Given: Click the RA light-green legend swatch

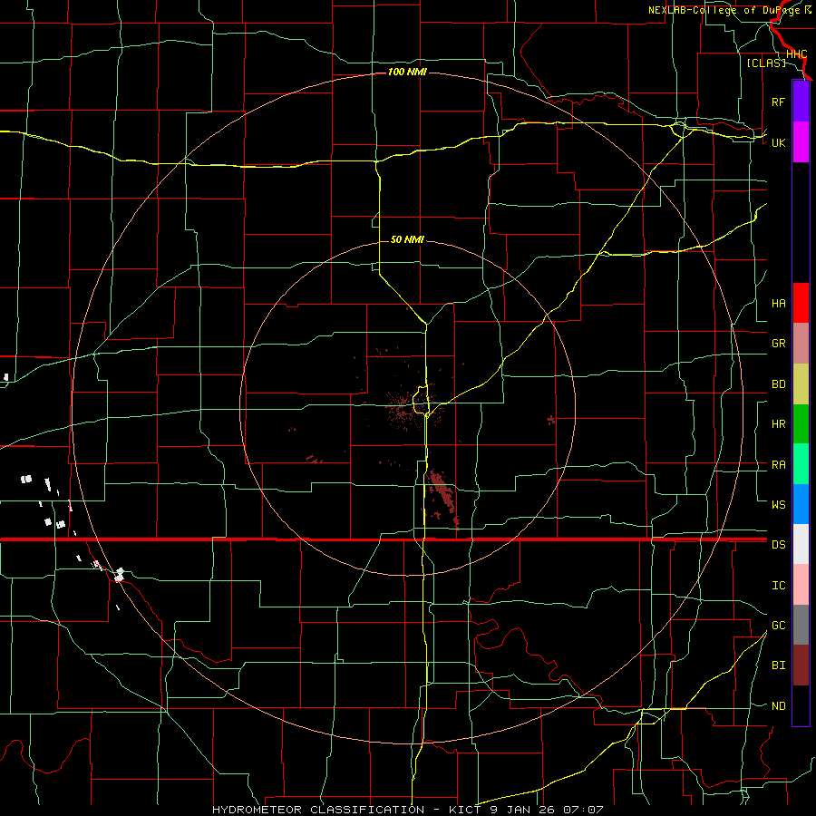Looking at the screenshot, I should [x=801, y=464].
